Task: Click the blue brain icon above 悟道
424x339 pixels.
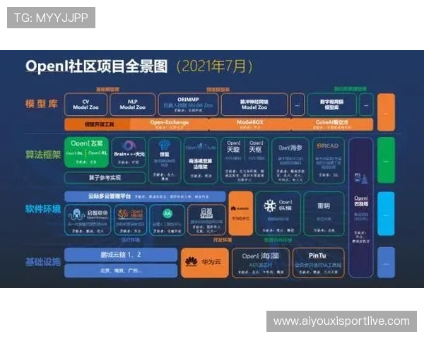Action: point(165,145)
